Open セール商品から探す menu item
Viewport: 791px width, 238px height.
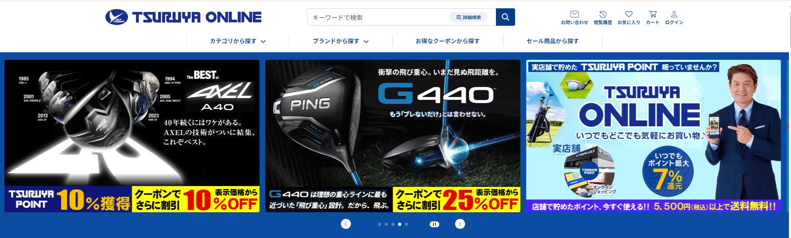coord(553,41)
